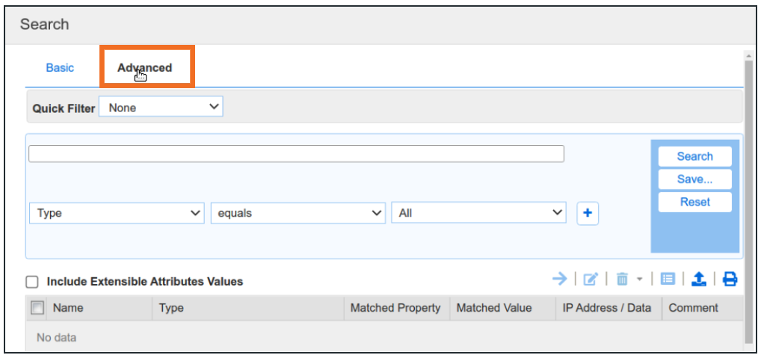Click the Delete trash can icon
The image size is (761, 358).
(x=622, y=279)
